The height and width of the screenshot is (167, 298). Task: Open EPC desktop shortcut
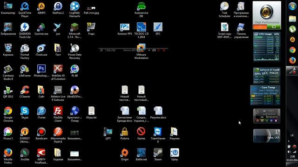coord(158,29)
